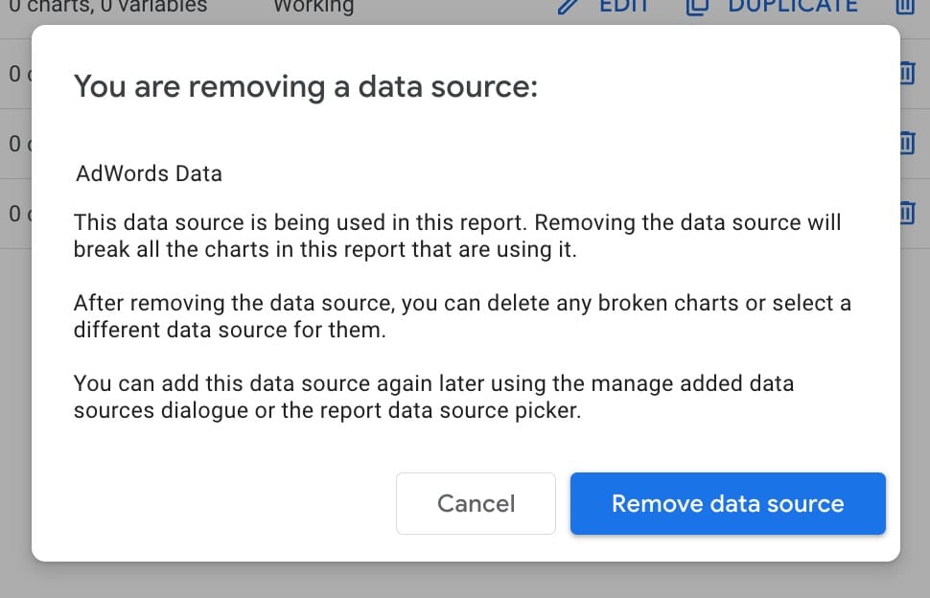
Task: Click the warning paragraph about breaking charts
Action: point(457,236)
